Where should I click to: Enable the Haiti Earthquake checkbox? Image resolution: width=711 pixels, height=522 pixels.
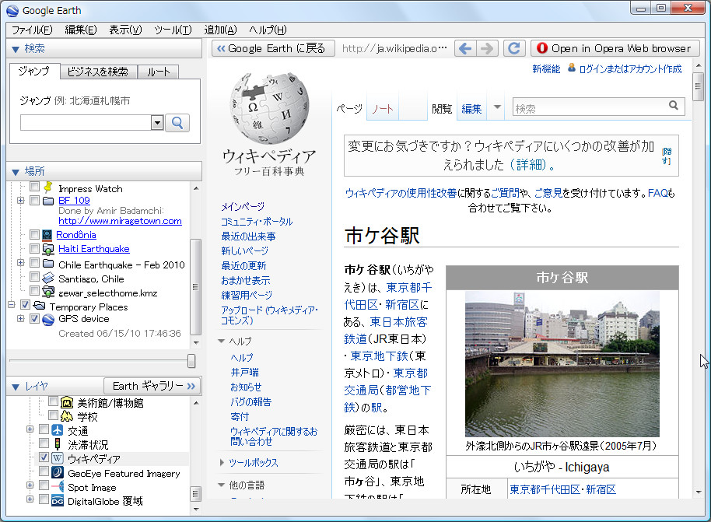[33, 249]
